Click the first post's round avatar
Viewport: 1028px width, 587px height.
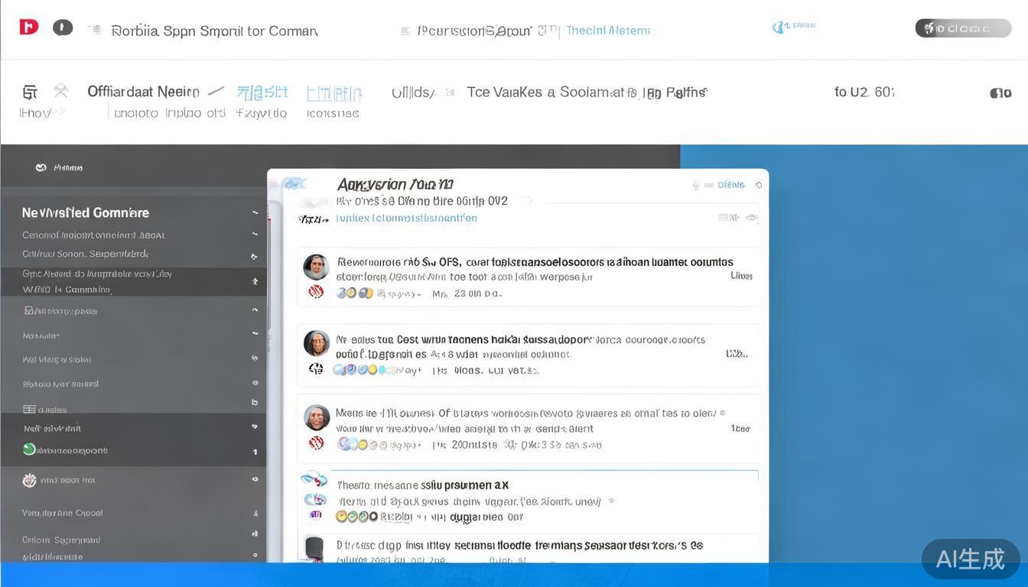pyautogui.click(x=316, y=267)
